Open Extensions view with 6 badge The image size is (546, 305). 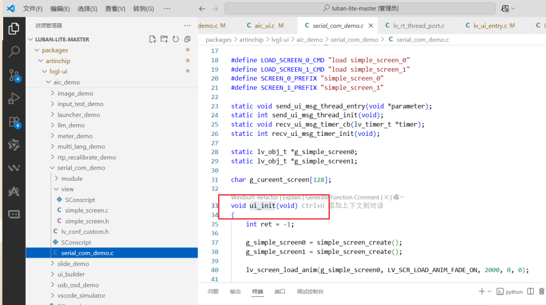(x=14, y=122)
